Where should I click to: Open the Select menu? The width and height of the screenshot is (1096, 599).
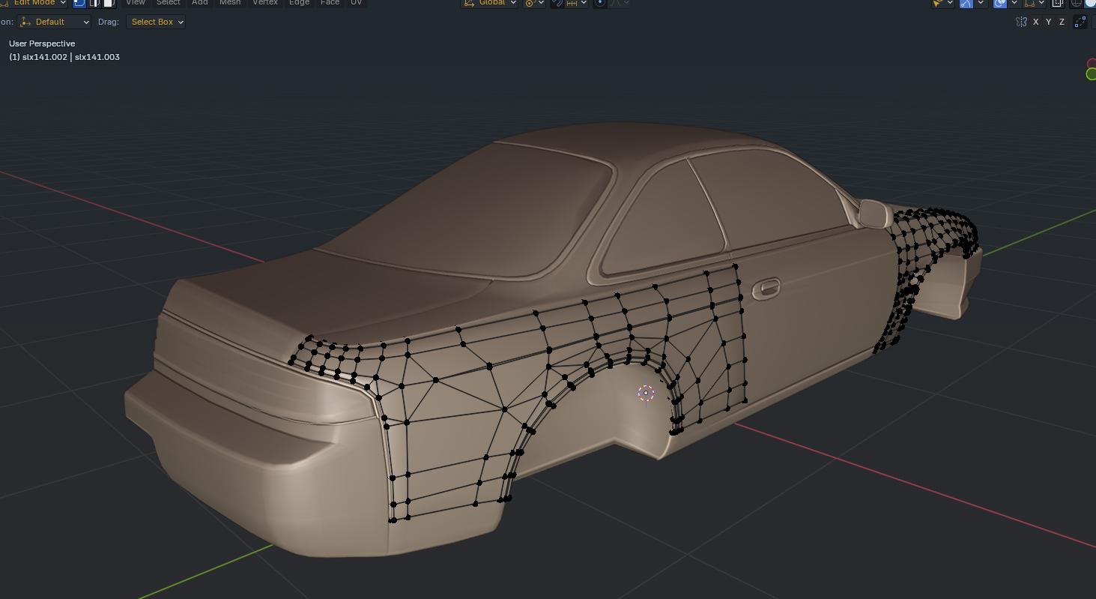point(169,3)
